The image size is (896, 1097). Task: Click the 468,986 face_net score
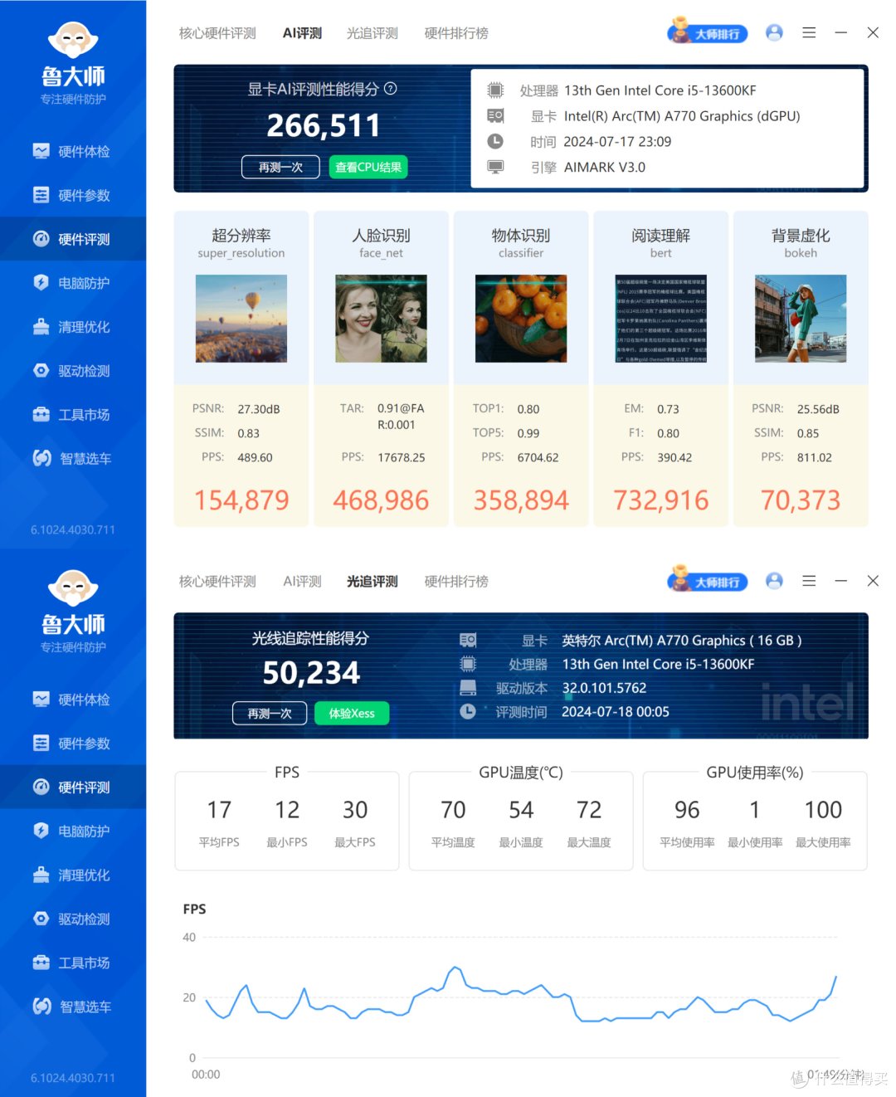click(x=381, y=500)
